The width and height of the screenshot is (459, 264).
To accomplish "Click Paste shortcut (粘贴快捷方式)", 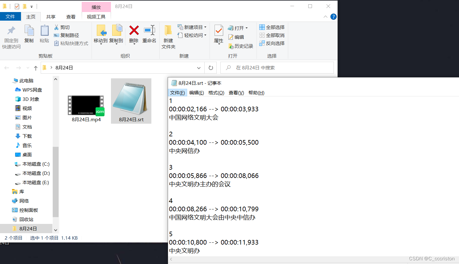I will tap(71, 43).
